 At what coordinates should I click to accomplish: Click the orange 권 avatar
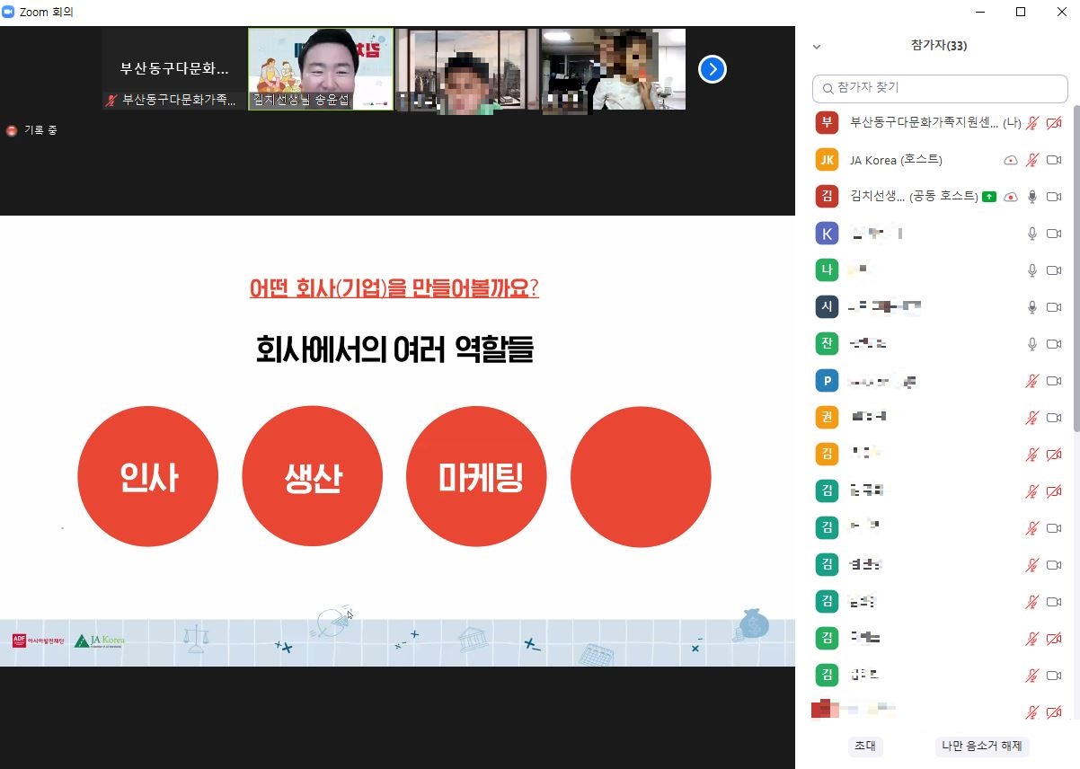click(x=827, y=417)
